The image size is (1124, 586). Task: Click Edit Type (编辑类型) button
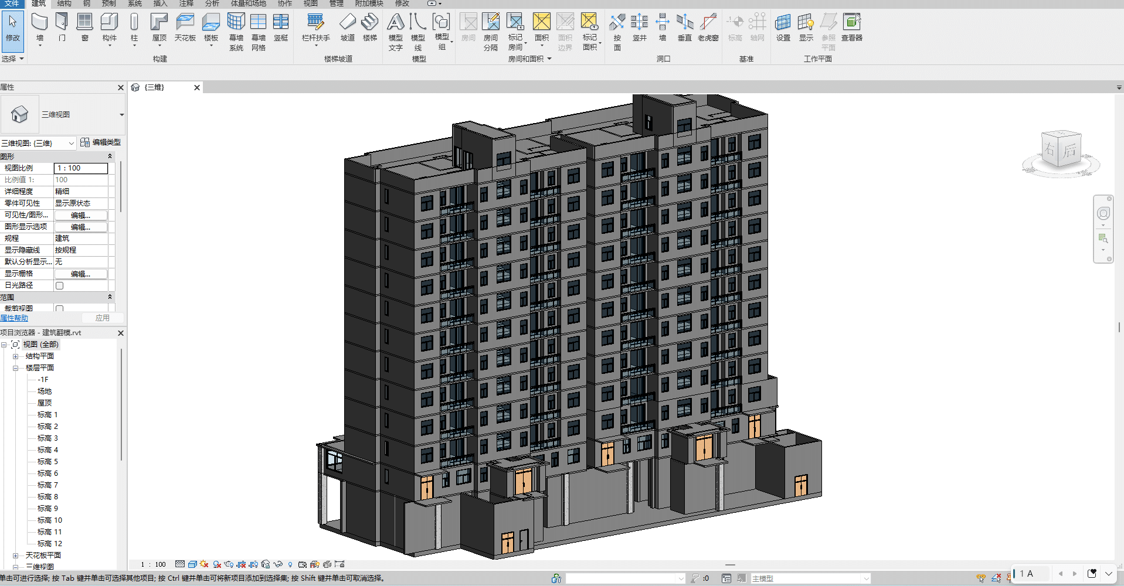100,142
